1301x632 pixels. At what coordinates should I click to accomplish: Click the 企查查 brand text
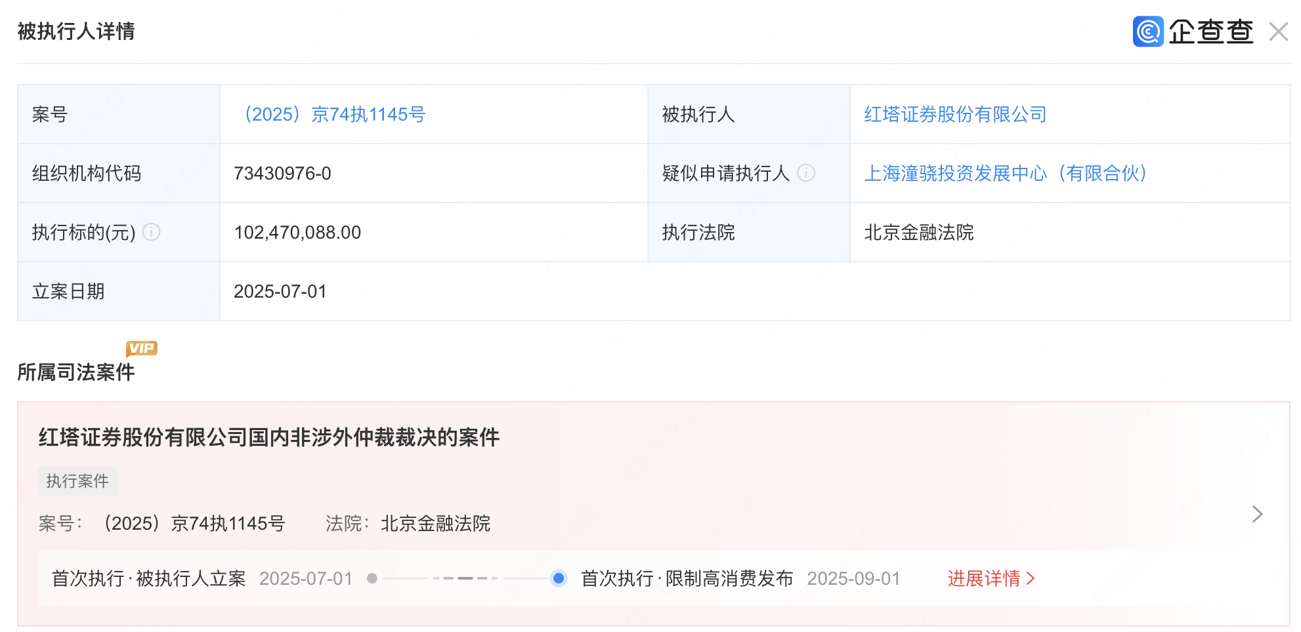click(1210, 31)
